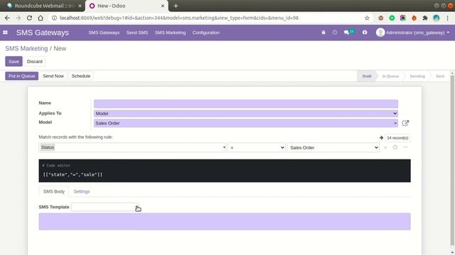The image size is (455, 255).
Task: Click the SMS Gateways app title
Action: [43, 33]
